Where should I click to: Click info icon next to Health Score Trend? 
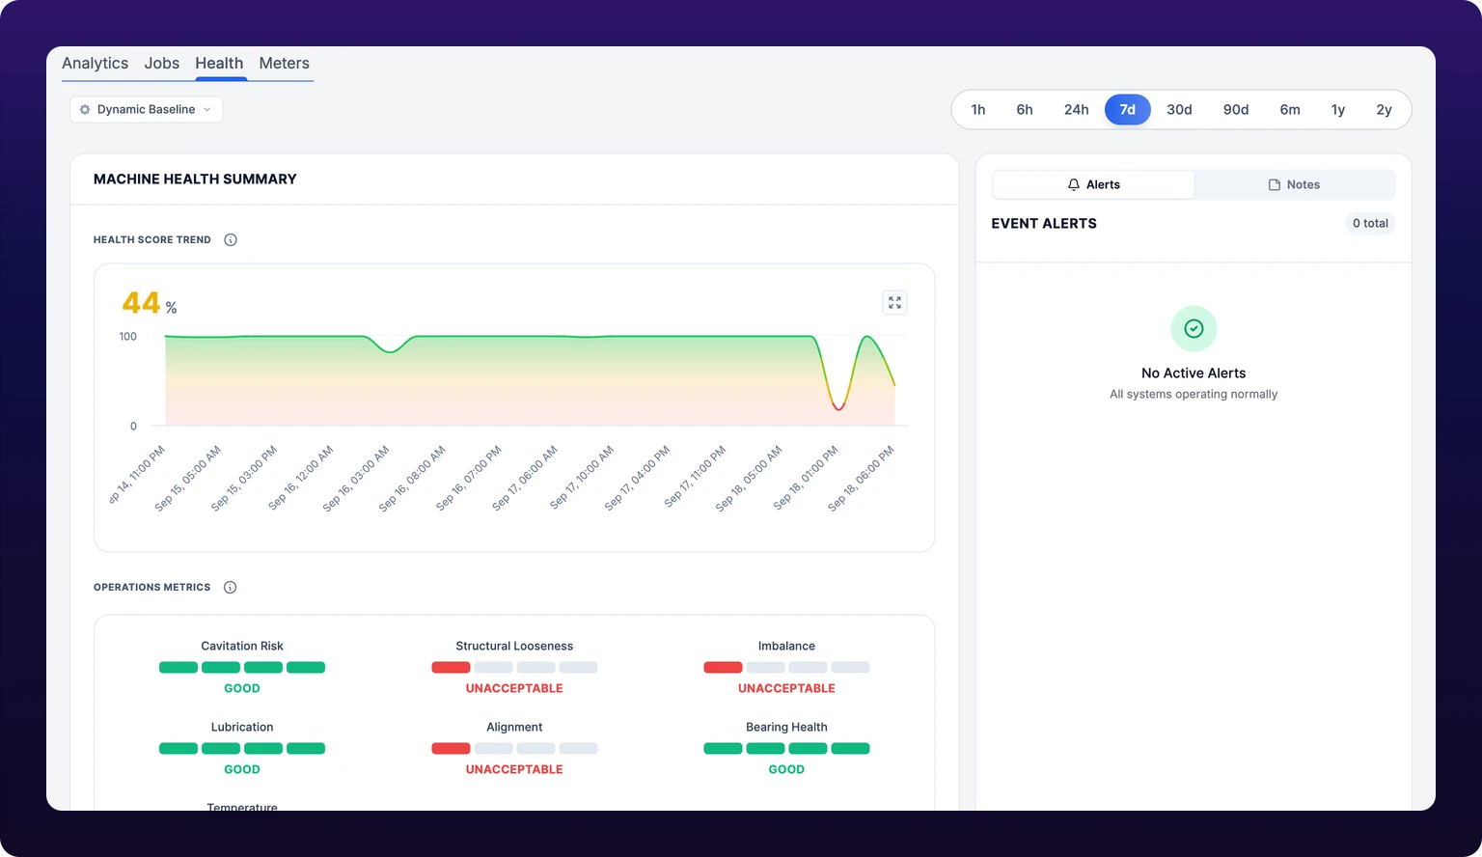tap(231, 240)
